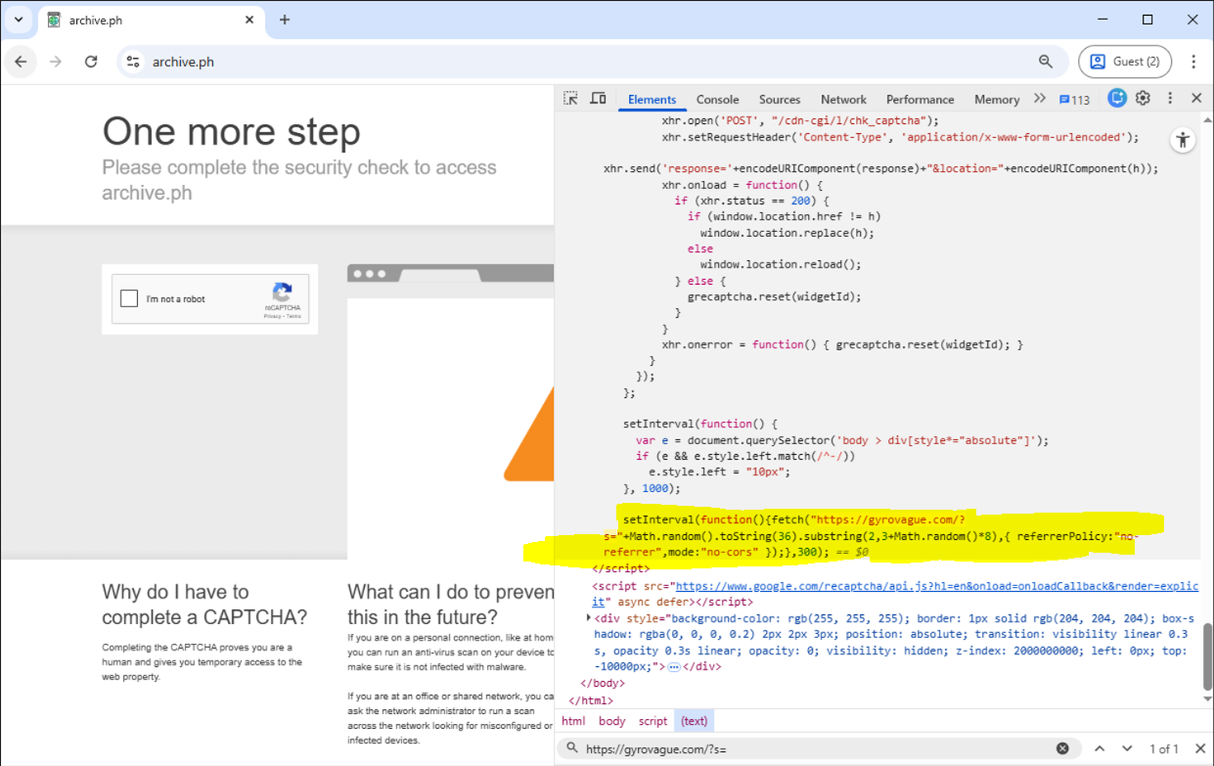The width and height of the screenshot is (1214, 766).
Task: Open the Guest (2) profile button
Action: point(1124,62)
